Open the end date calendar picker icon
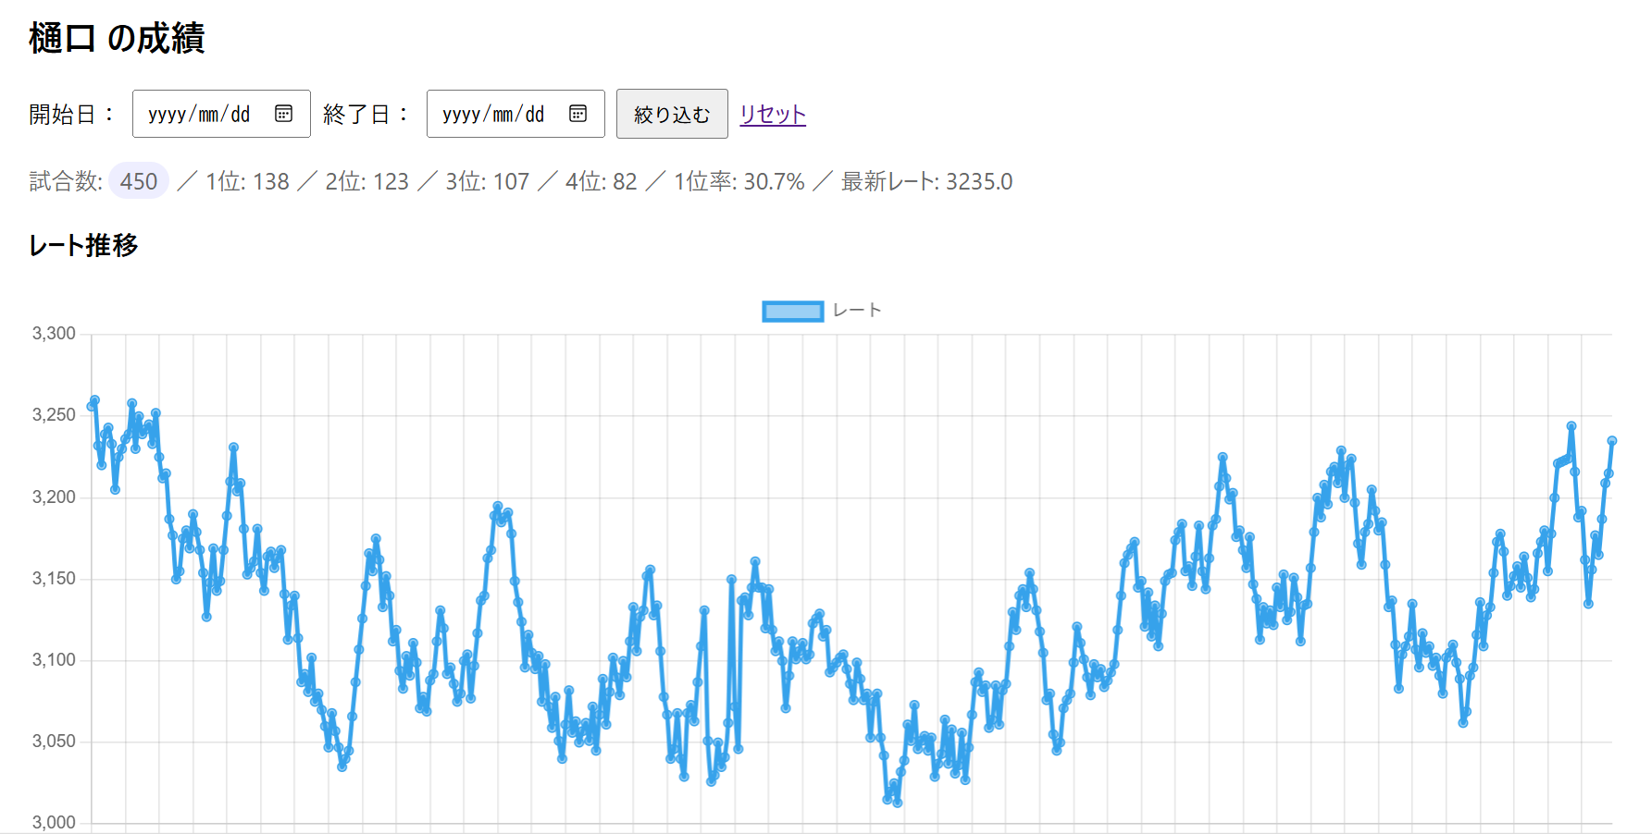The height and width of the screenshot is (834, 1652). 578,114
